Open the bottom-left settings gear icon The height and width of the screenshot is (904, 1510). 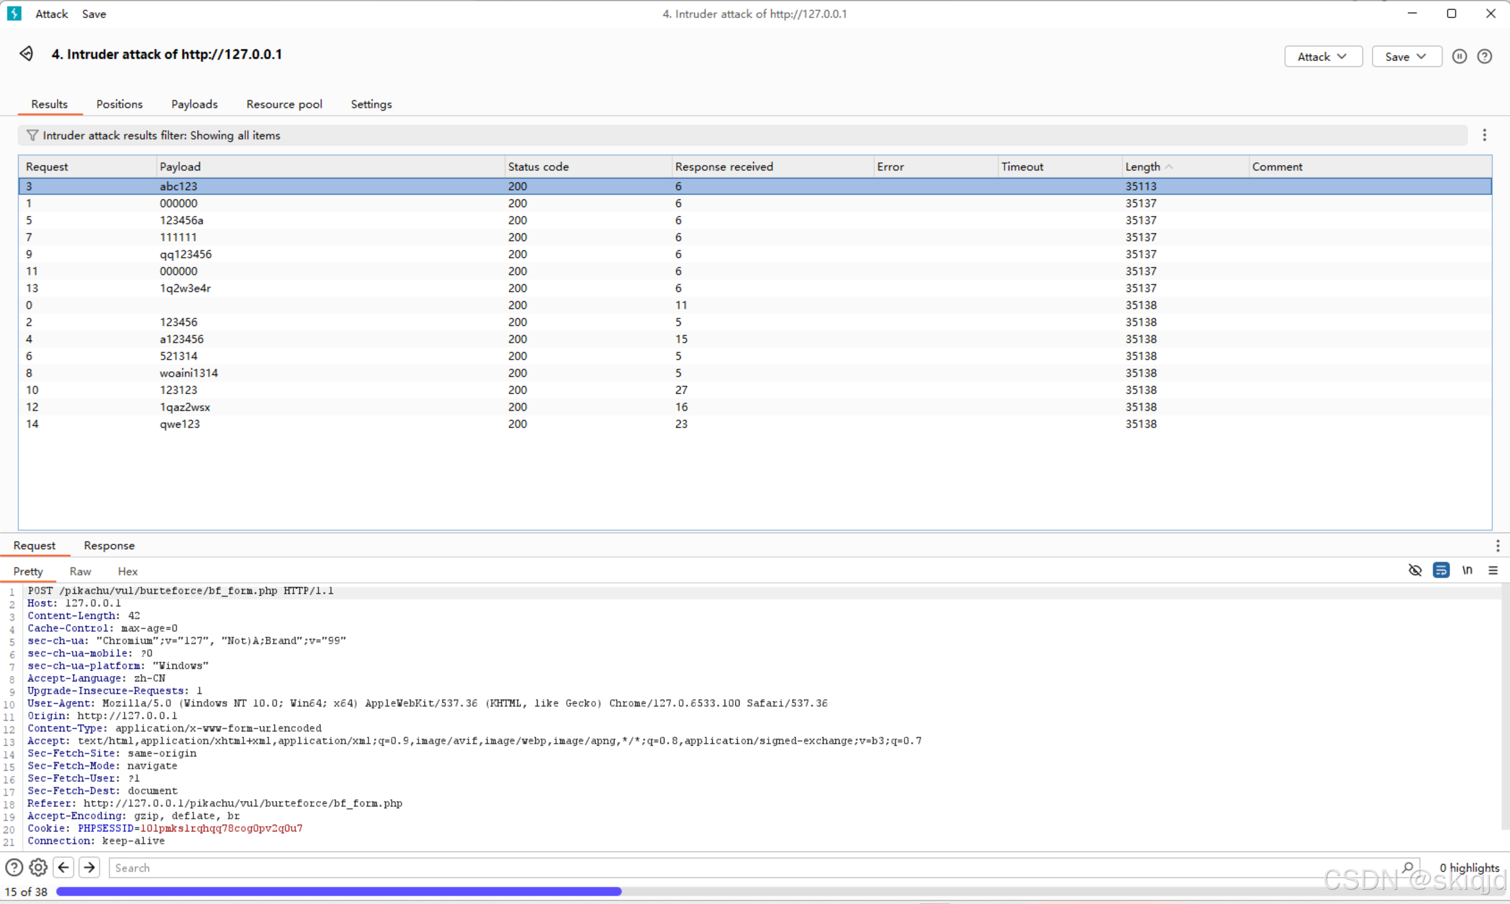click(38, 868)
